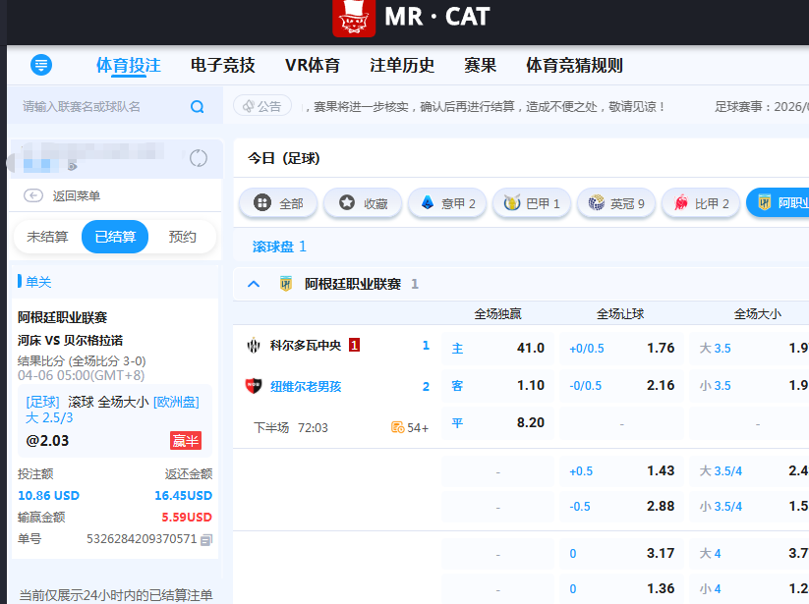Open the 注单历史 tab
Image resolution: width=809 pixels, height=604 pixels.
(402, 66)
